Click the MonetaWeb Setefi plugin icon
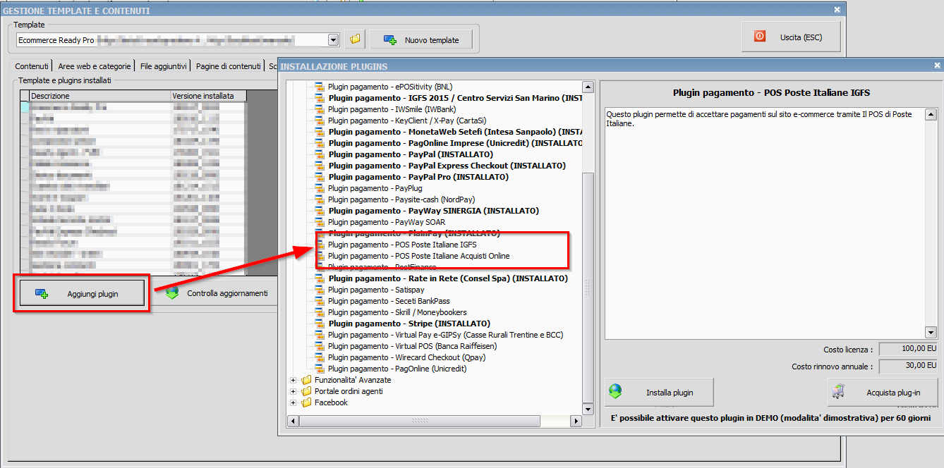The width and height of the screenshot is (944, 468). [x=320, y=132]
